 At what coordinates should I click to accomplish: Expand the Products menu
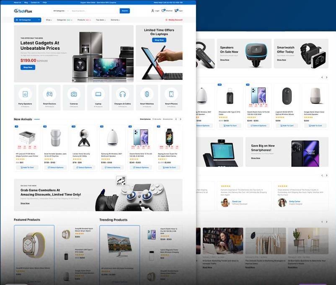click(84, 20)
